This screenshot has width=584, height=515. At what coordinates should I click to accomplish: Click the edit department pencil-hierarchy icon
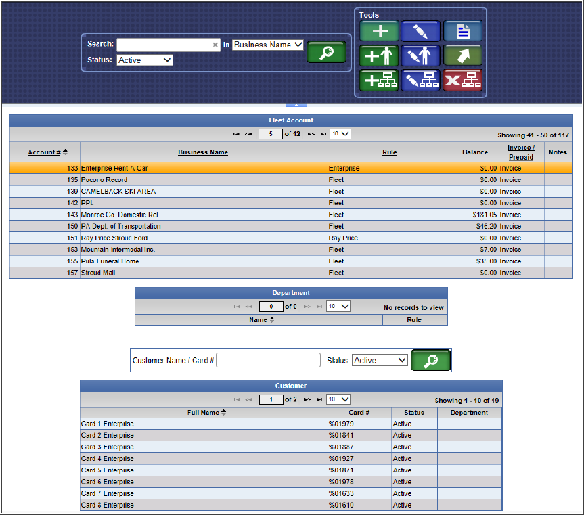pos(420,80)
